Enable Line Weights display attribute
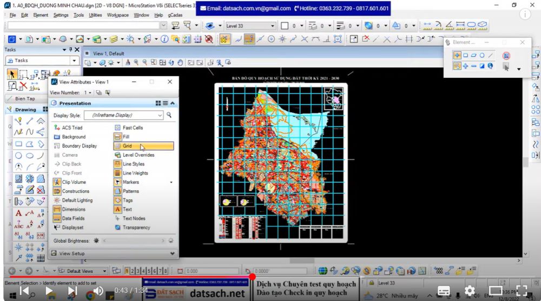541x301 pixels. [135, 173]
